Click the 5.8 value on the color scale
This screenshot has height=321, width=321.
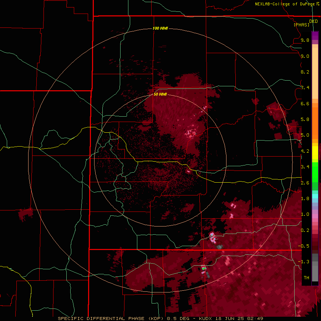click(305, 119)
